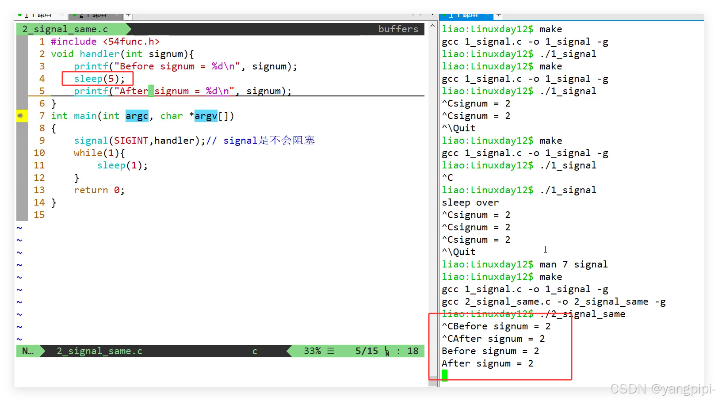718x401 pixels.
Task: Click the last 'After signum = 2' output line
Action: (487, 363)
